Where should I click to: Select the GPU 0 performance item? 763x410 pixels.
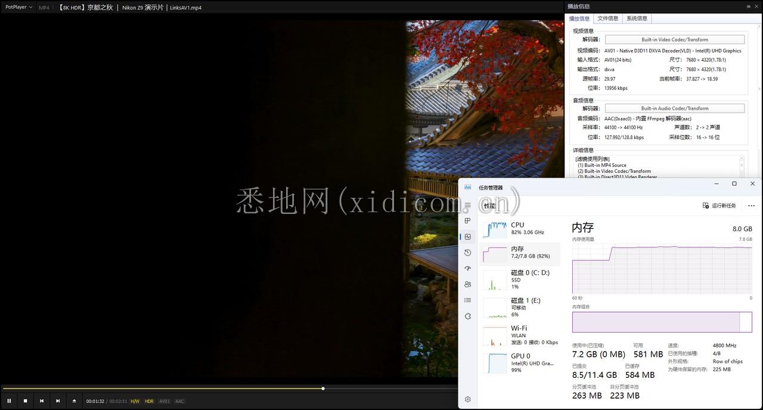pyautogui.click(x=520, y=362)
